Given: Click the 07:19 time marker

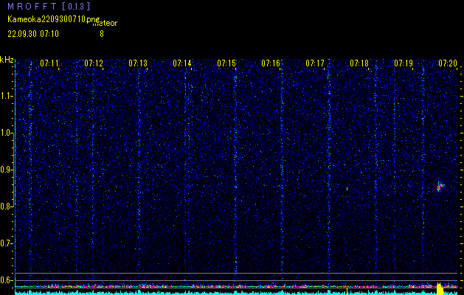Looking at the screenshot, I should point(404,63).
